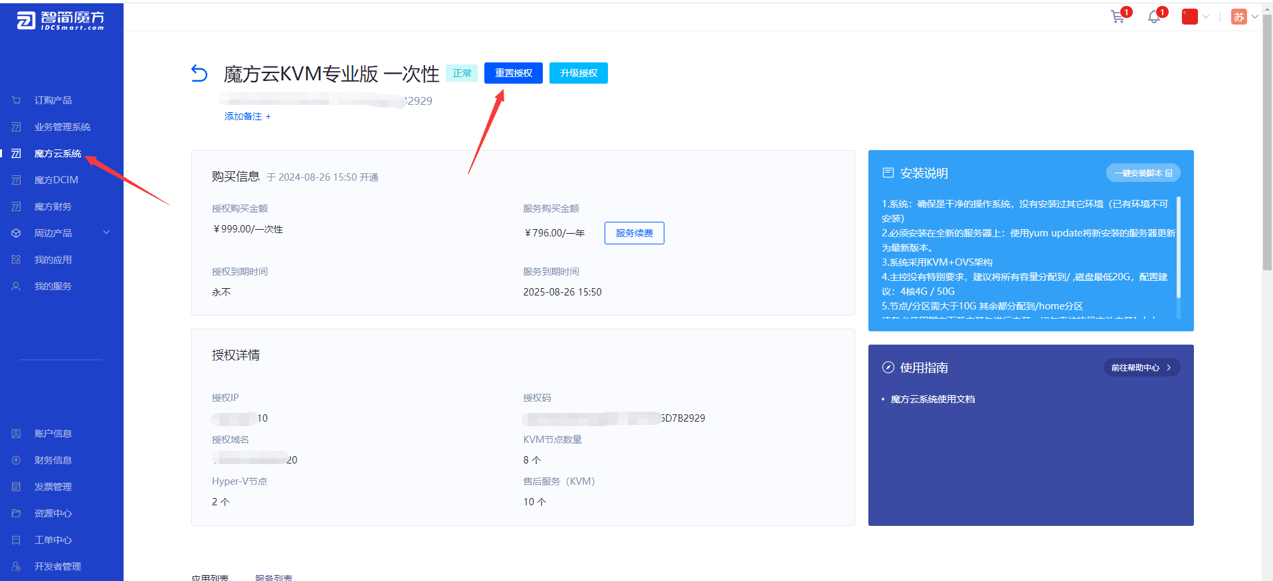The image size is (1273, 581).
Task: Click 我的服务 person icon
Action: (x=16, y=286)
